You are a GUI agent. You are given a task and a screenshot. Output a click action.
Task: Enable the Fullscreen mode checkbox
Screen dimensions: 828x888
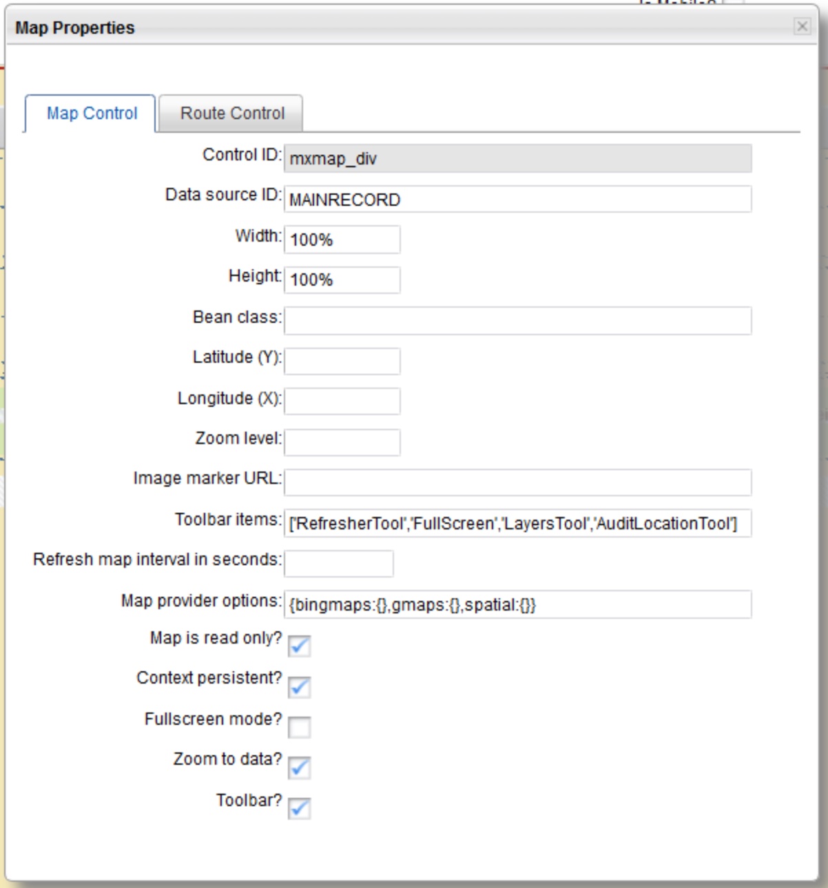click(x=300, y=727)
